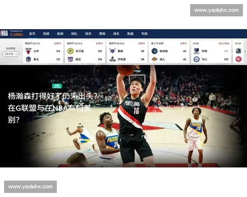The width and height of the screenshot is (247, 197).
Task: Select the 排名 rankings tab
Action: click(116, 34)
